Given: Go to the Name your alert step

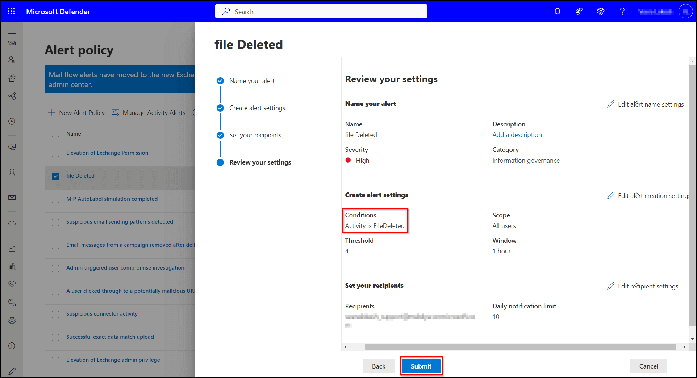Looking at the screenshot, I should pos(252,81).
